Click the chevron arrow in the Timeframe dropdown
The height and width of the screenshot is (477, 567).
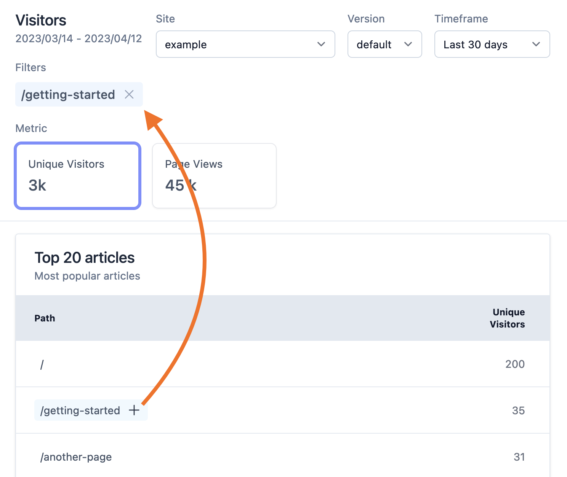point(536,44)
